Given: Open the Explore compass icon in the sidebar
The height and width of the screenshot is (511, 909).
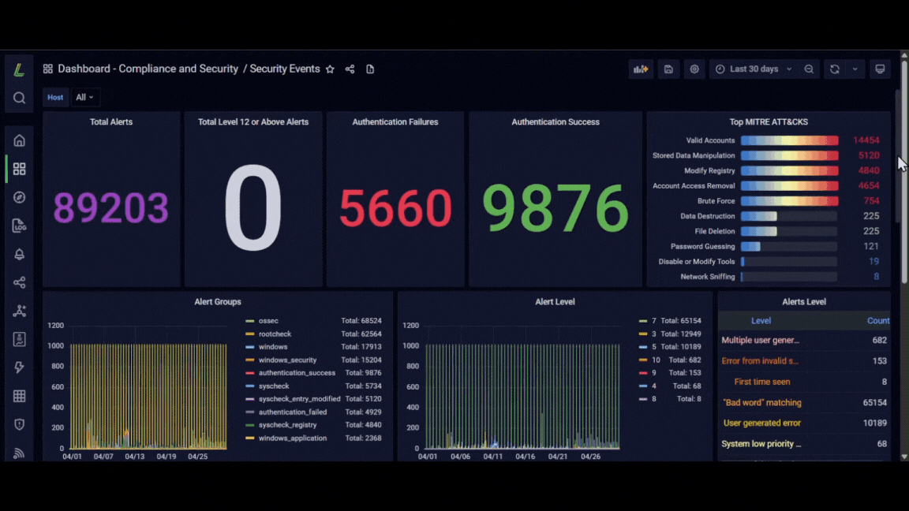Looking at the screenshot, I should (19, 198).
